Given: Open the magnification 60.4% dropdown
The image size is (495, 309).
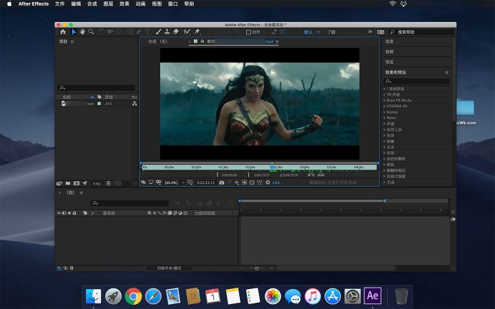Looking at the screenshot, I should (x=174, y=183).
